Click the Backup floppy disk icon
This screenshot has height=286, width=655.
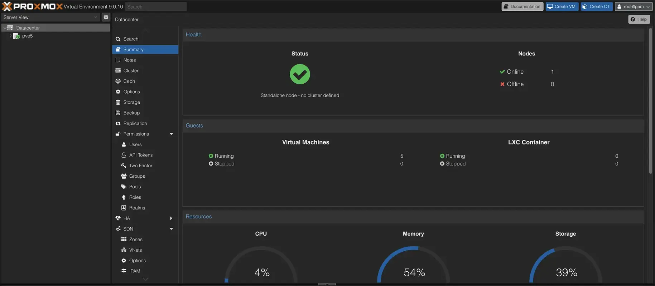point(118,113)
